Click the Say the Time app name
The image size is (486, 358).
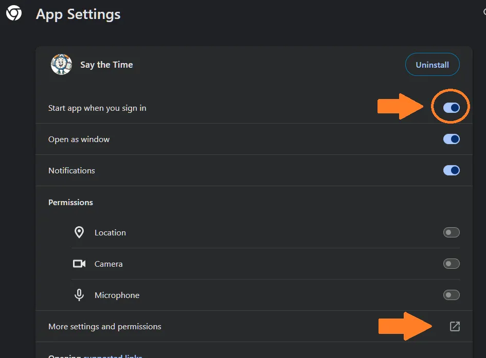click(x=106, y=65)
